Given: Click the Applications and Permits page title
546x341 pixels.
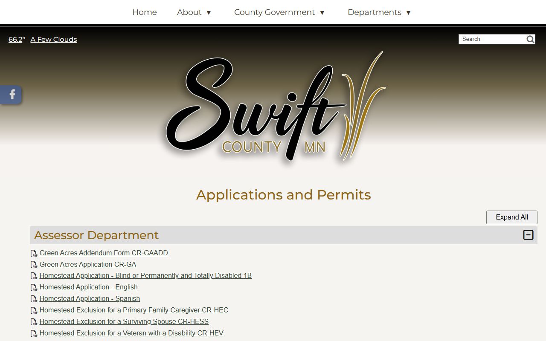Looking at the screenshot, I should [284, 195].
